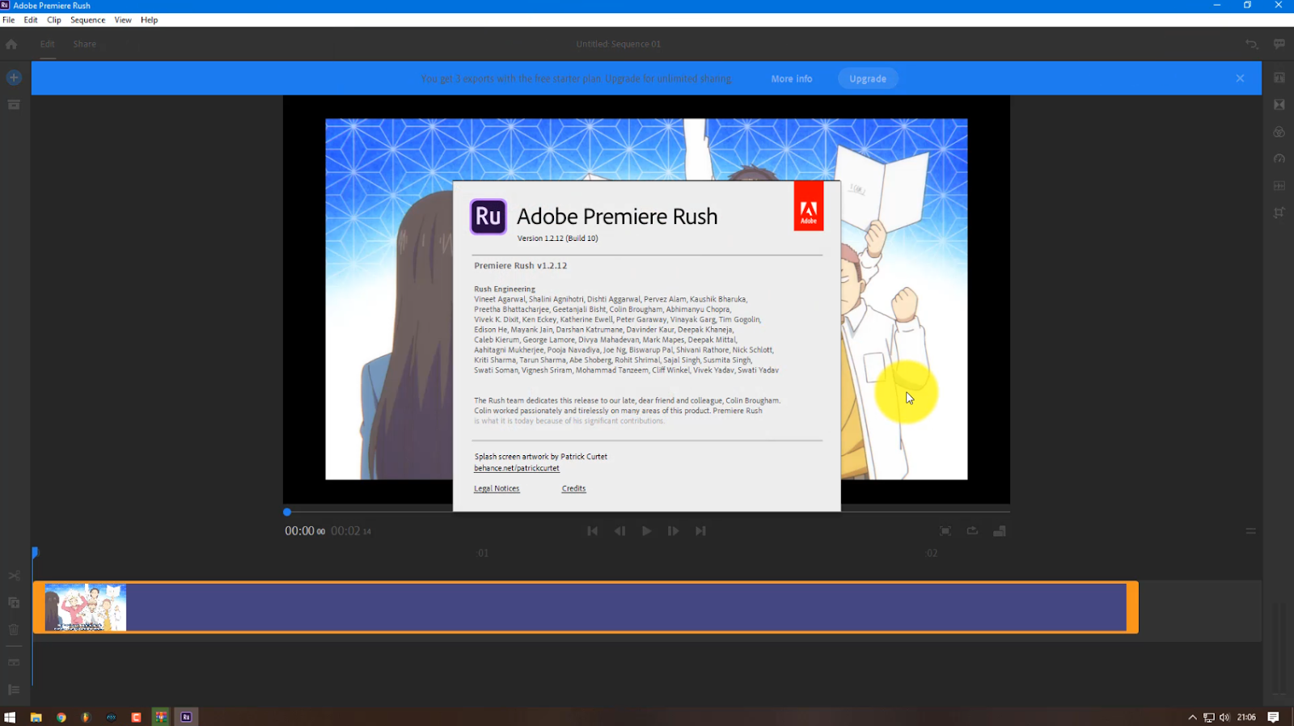1294x726 pixels.
Task: Go to previous edit point
Action: 593,531
